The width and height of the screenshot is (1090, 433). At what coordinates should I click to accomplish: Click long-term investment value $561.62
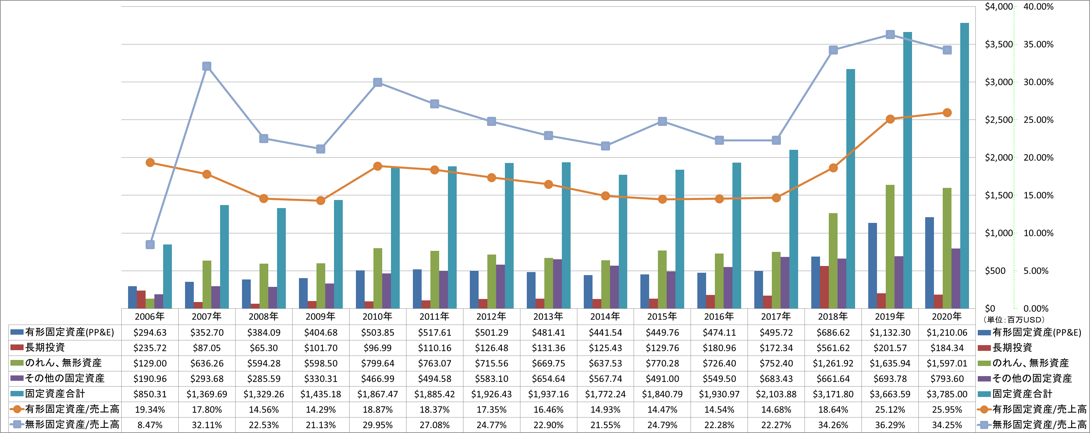pos(833,348)
